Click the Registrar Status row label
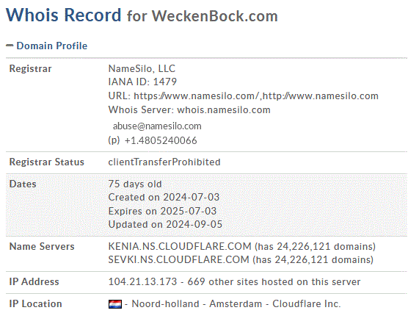 (x=47, y=162)
